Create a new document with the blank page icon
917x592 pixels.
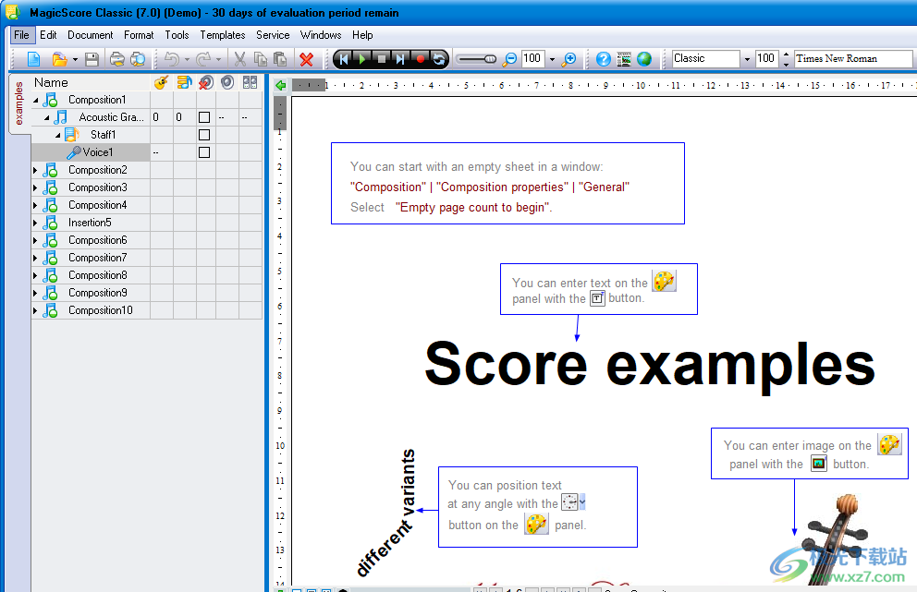pos(34,59)
